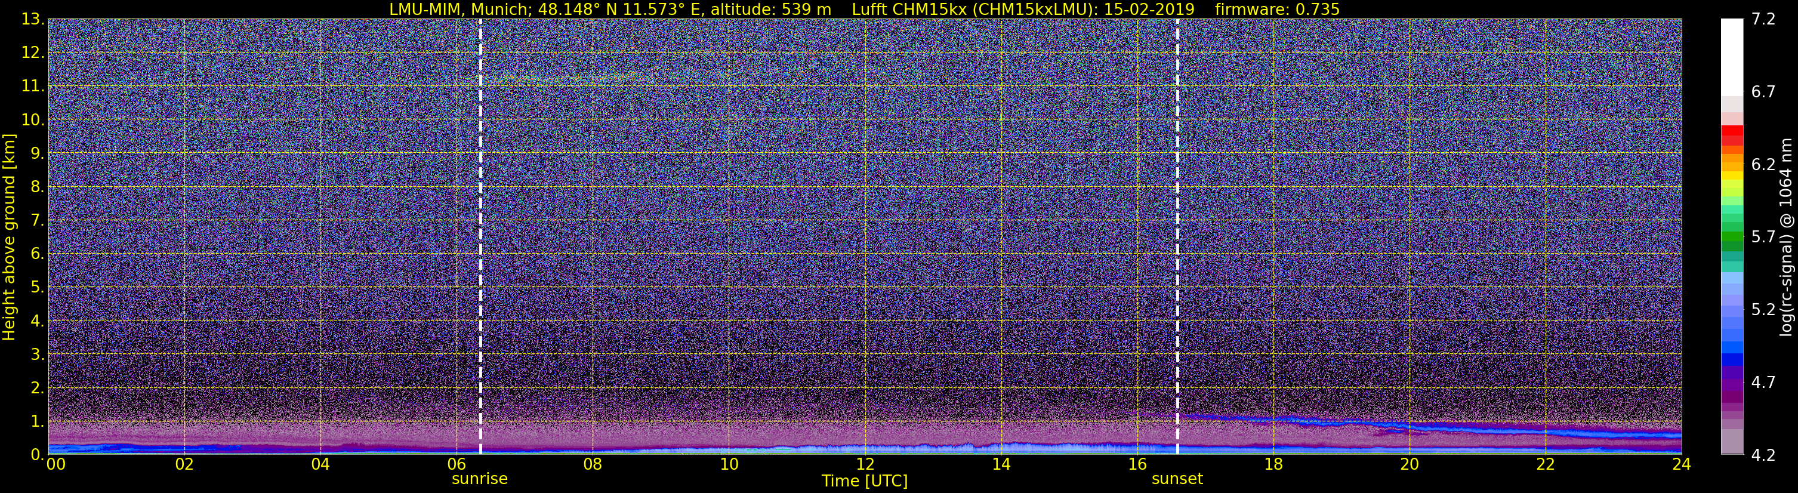
Task: Click the height axis tick label '7.'
Action: tap(37, 221)
